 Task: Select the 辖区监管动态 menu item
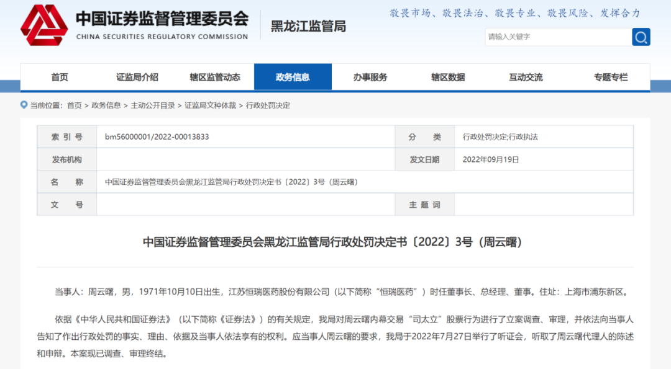click(x=215, y=78)
